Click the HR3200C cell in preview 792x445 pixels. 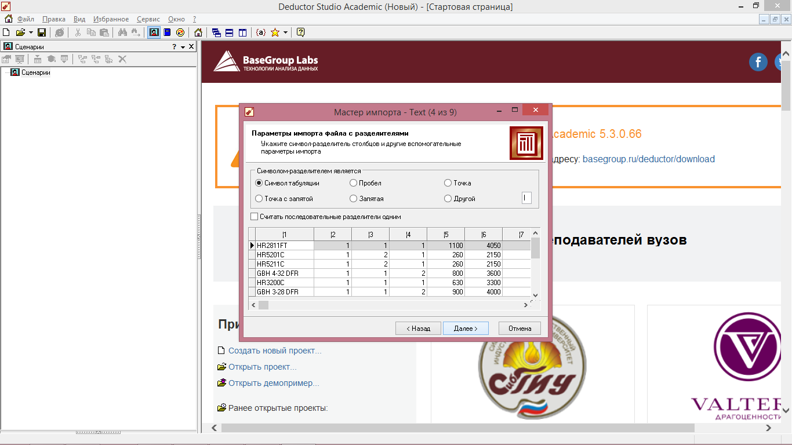pos(285,283)
